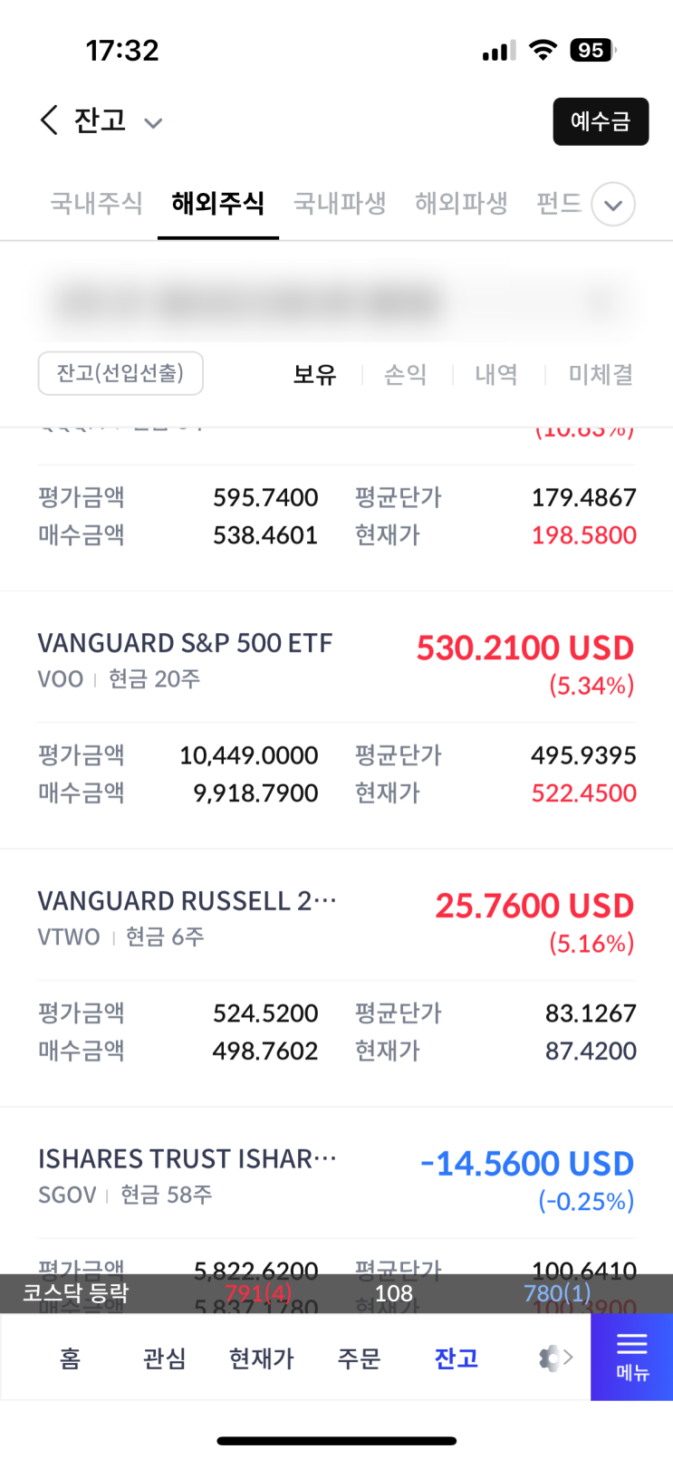Select the 내역 view option
This screenshot has width=673, height=1459.
tap(496, 374)
